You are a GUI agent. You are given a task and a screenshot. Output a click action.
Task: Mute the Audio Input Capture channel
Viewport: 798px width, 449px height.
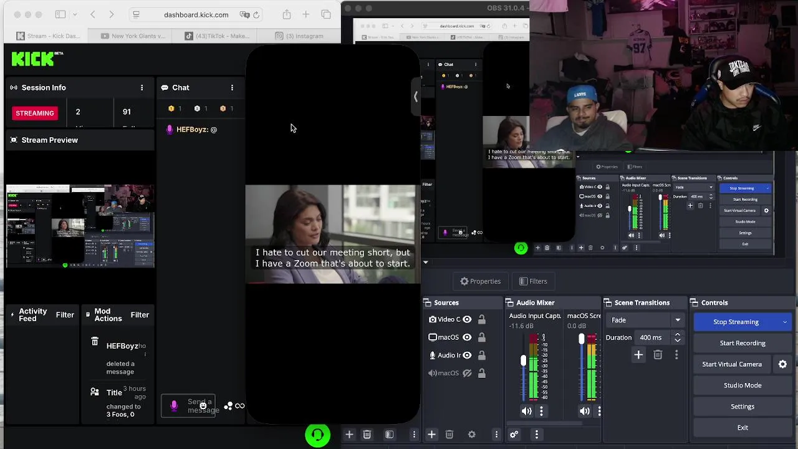point(527,411)
